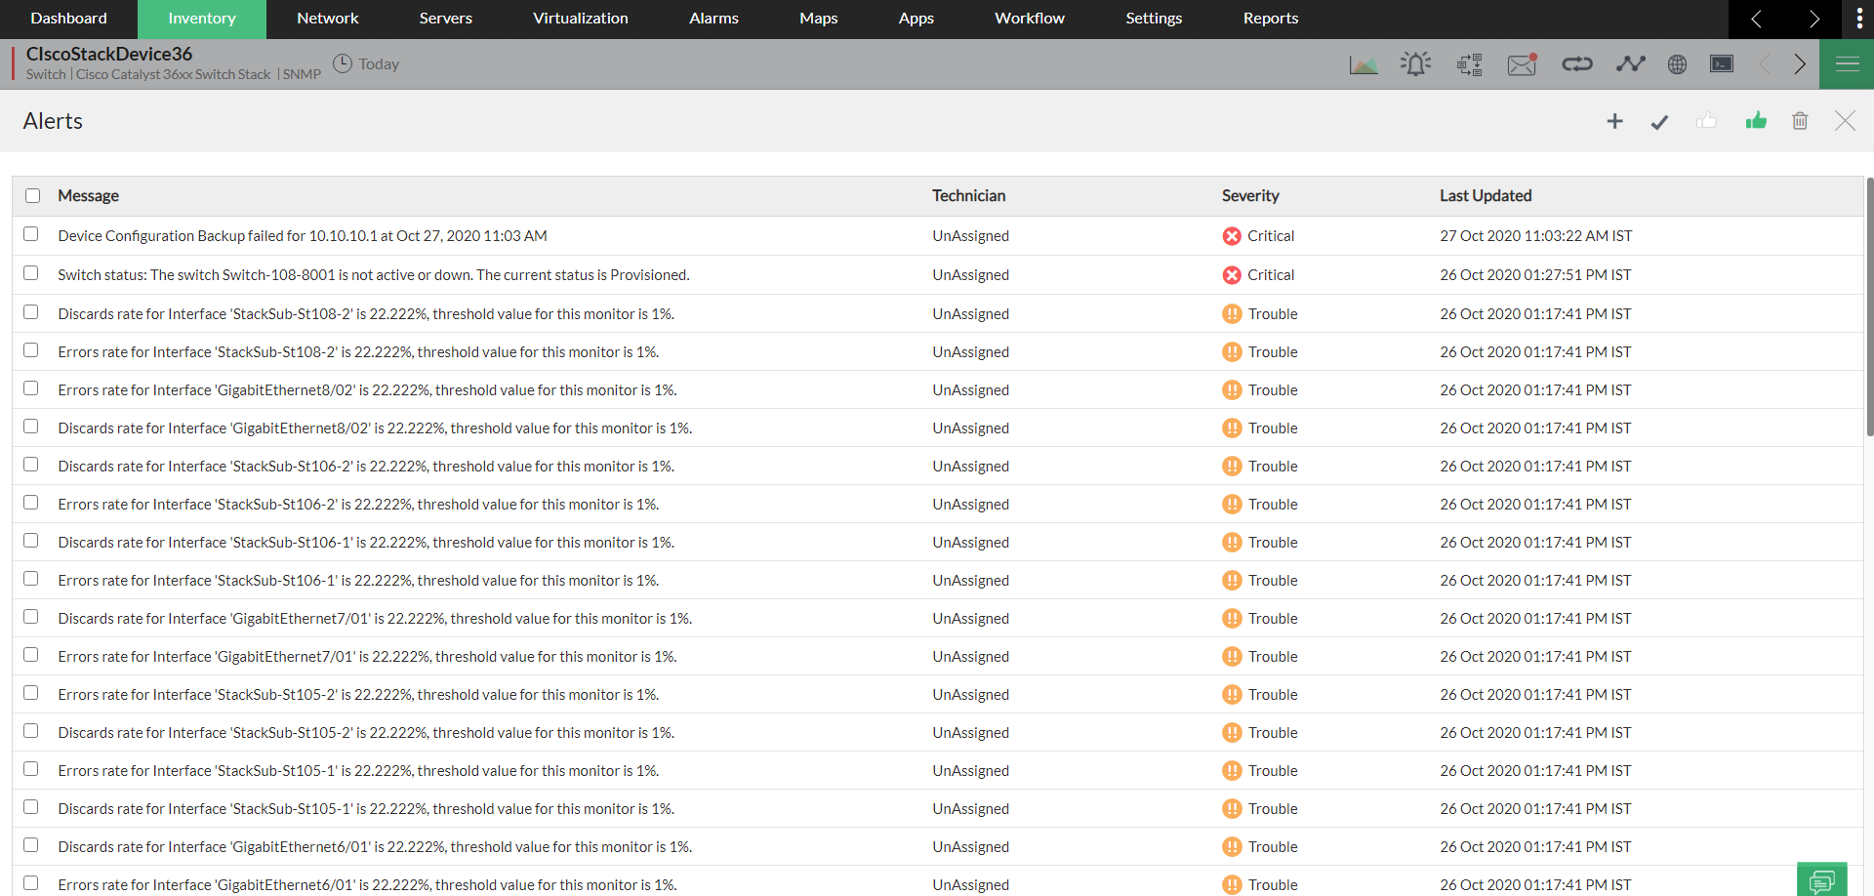Check the Switch-108-8001 provisioned status alert
1874x896 pixels.
[x=30, y=273]
